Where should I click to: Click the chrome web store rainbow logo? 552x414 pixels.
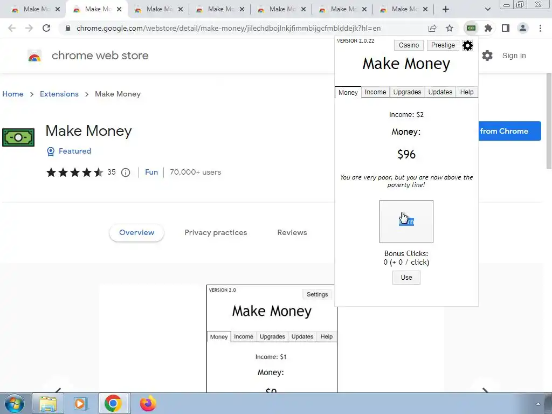34,56
